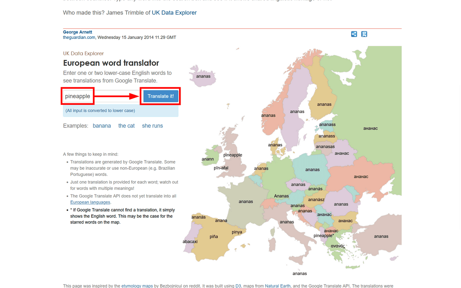This screenshot has height=288, width=461.
Task: Click 'ananas' label on Iceland
Action: 203,76
